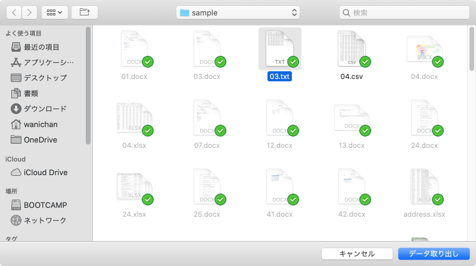476x266 pixels.
Task: Go forward with the right arrow button
Action: [29, 12]
